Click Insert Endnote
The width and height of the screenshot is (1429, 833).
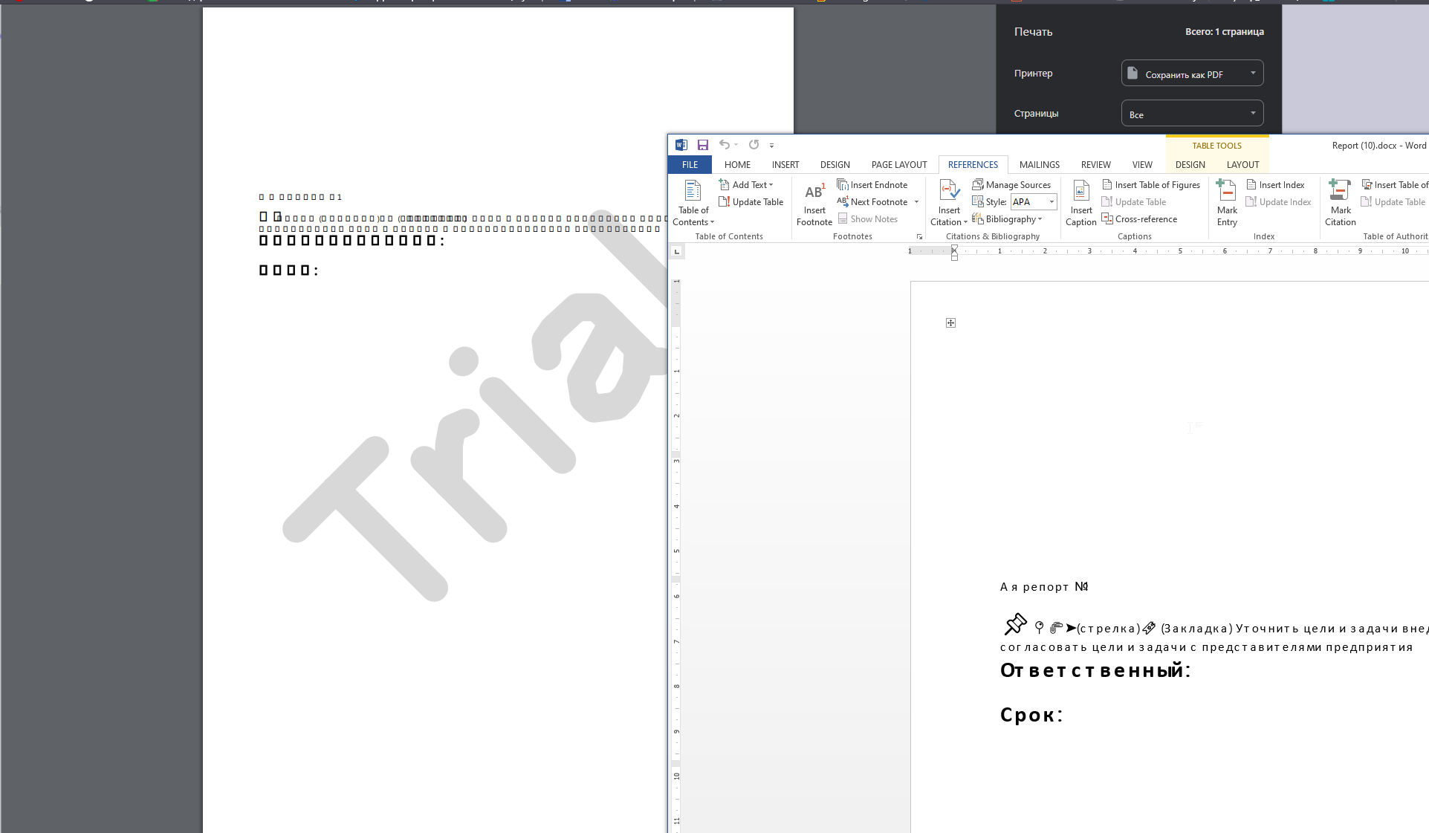tap(872, 185)
